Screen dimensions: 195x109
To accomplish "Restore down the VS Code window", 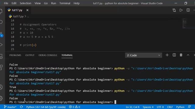I will [x=186, y=3].
